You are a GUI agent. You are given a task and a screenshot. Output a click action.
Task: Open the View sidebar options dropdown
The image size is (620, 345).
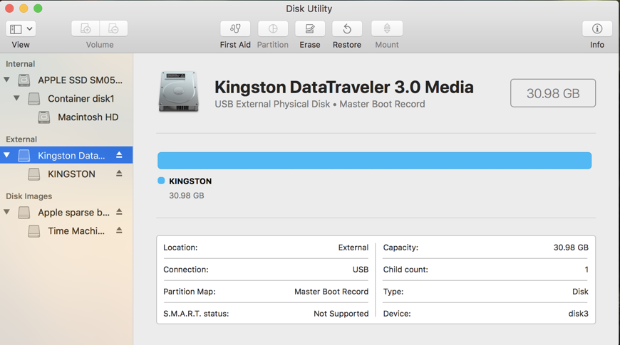click(x=21, y=28)
